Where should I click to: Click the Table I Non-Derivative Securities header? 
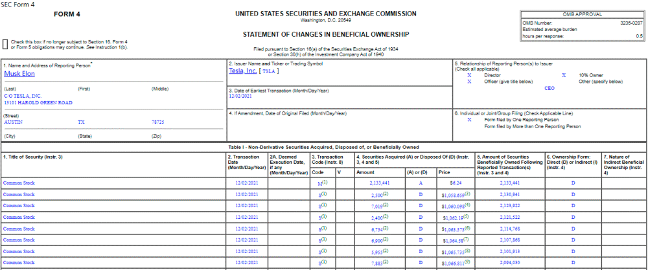(x=323, y=147)
